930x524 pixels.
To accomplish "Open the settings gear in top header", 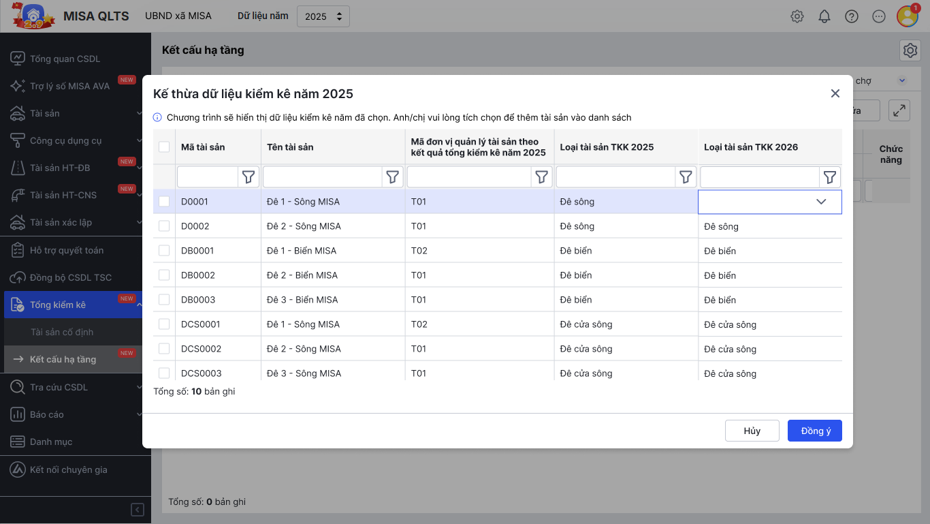I will pos(797,16).
